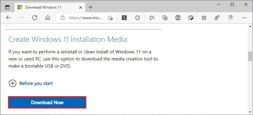Open the Math Solver tool

coord(178,18)
